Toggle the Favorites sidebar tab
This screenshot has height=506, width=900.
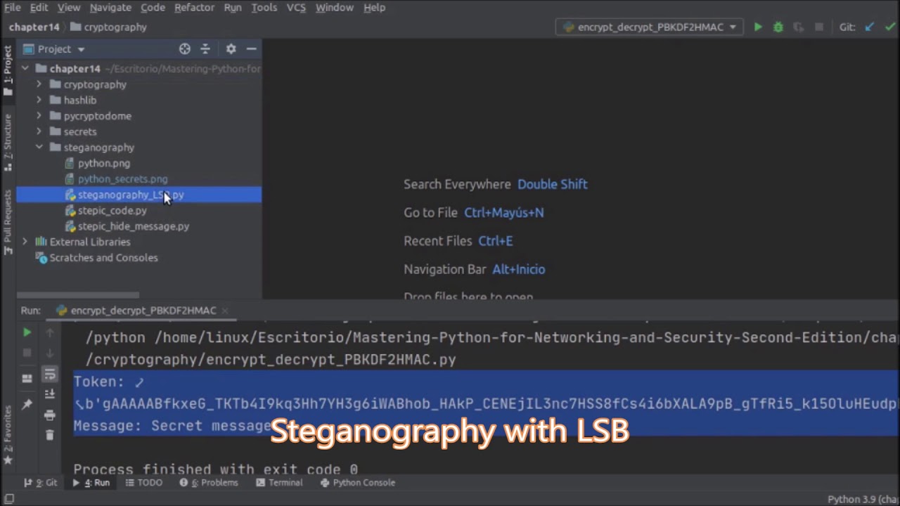pyautogui.click(x=8, y=436)
